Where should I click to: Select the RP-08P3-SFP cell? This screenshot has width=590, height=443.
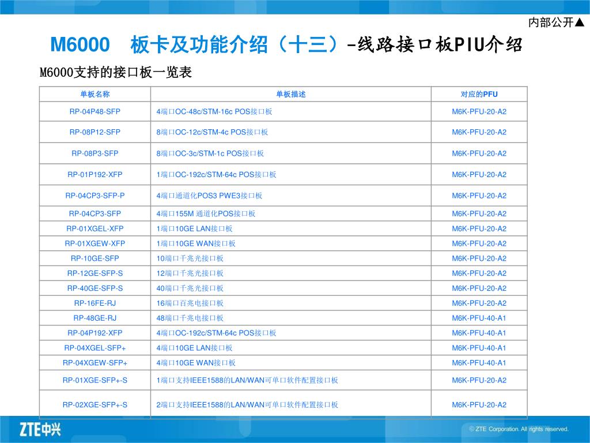click(95, 153)
